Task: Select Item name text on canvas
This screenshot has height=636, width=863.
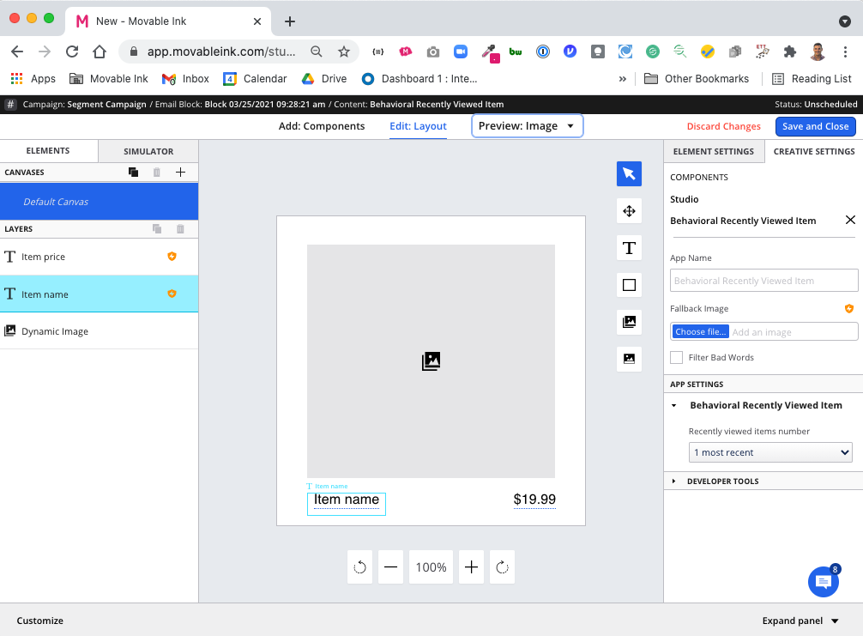Action: pos(347,500)
